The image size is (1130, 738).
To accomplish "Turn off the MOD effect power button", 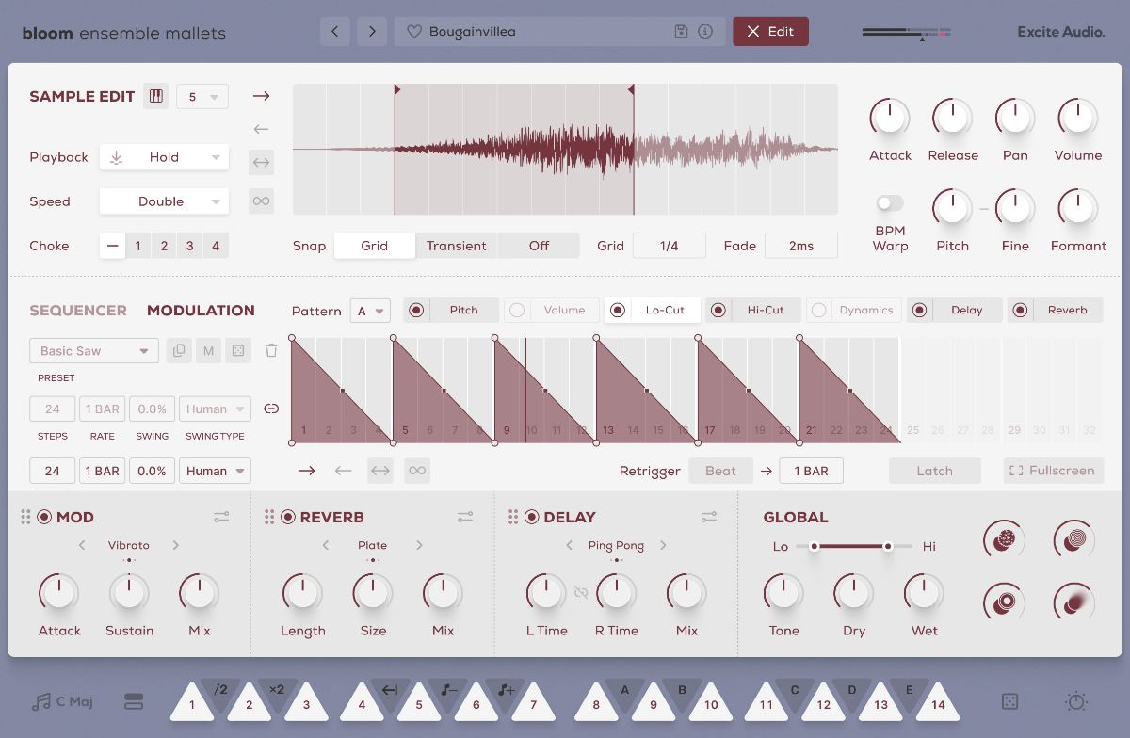I will (x=44, y=517).
